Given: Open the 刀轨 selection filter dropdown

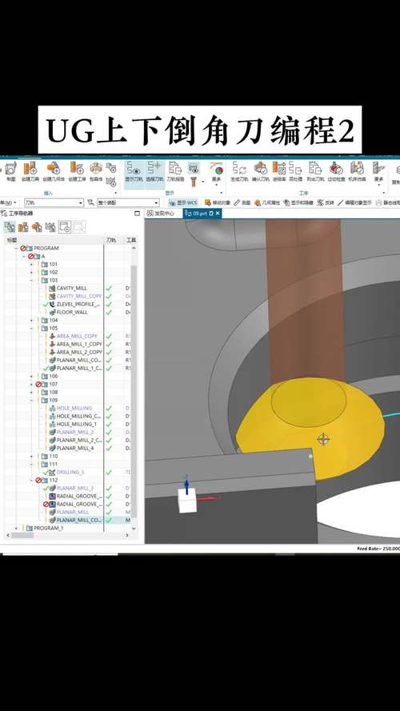Looking at the screenshot, I should 54,202.
